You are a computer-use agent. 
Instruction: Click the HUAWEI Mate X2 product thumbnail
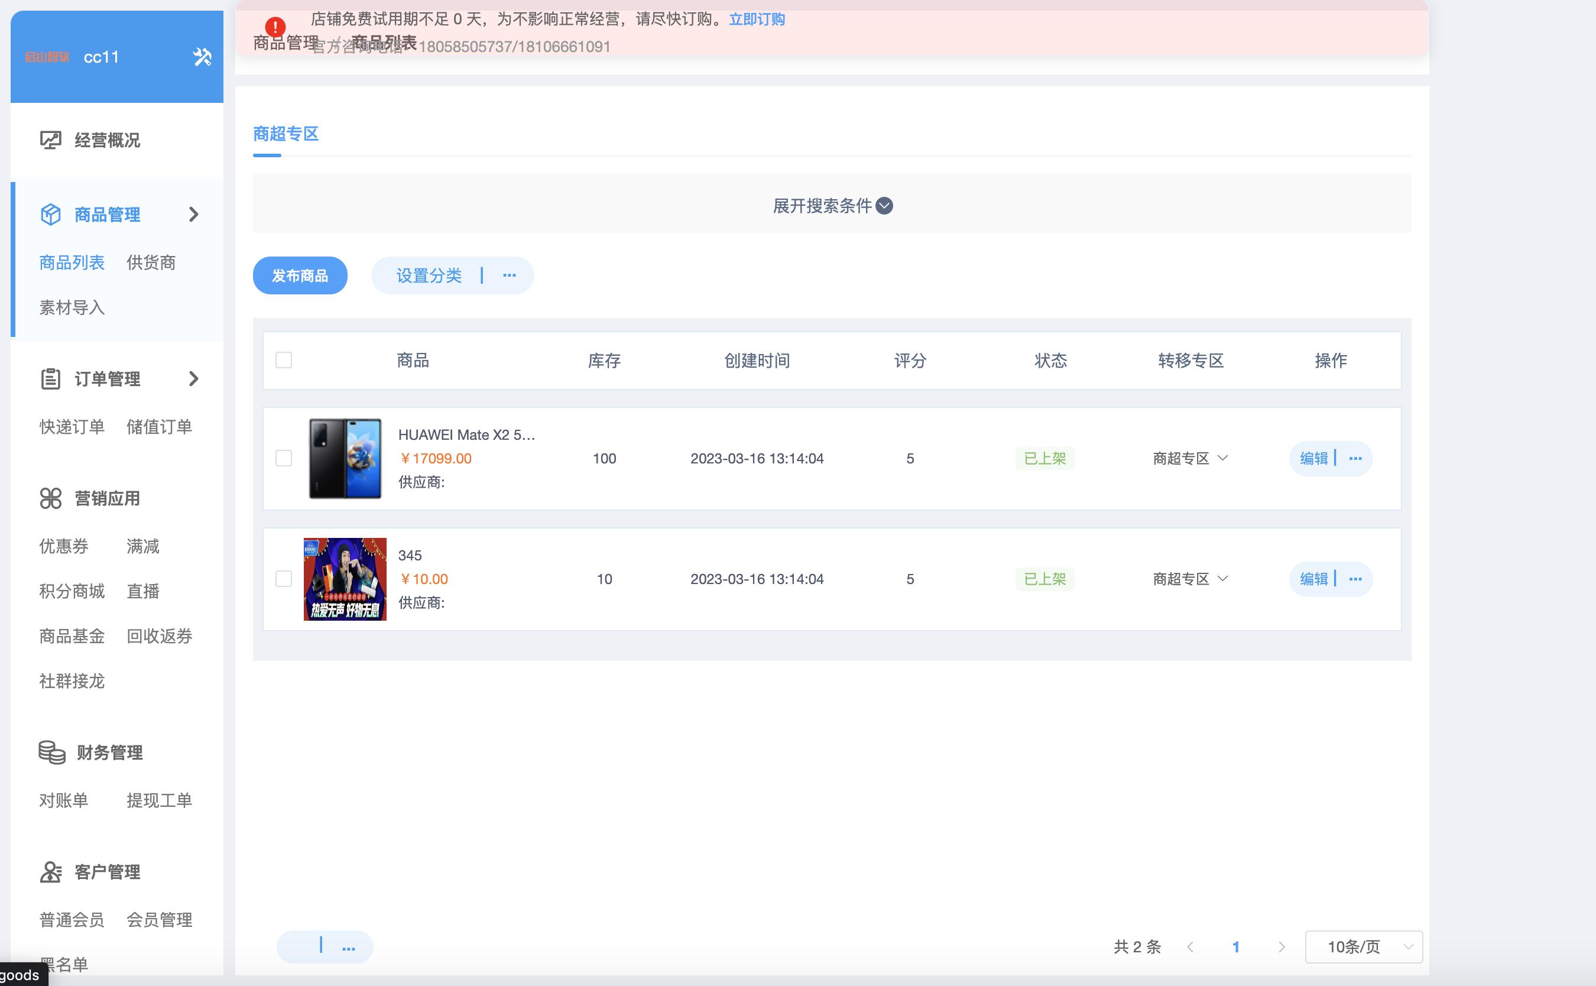345,459
